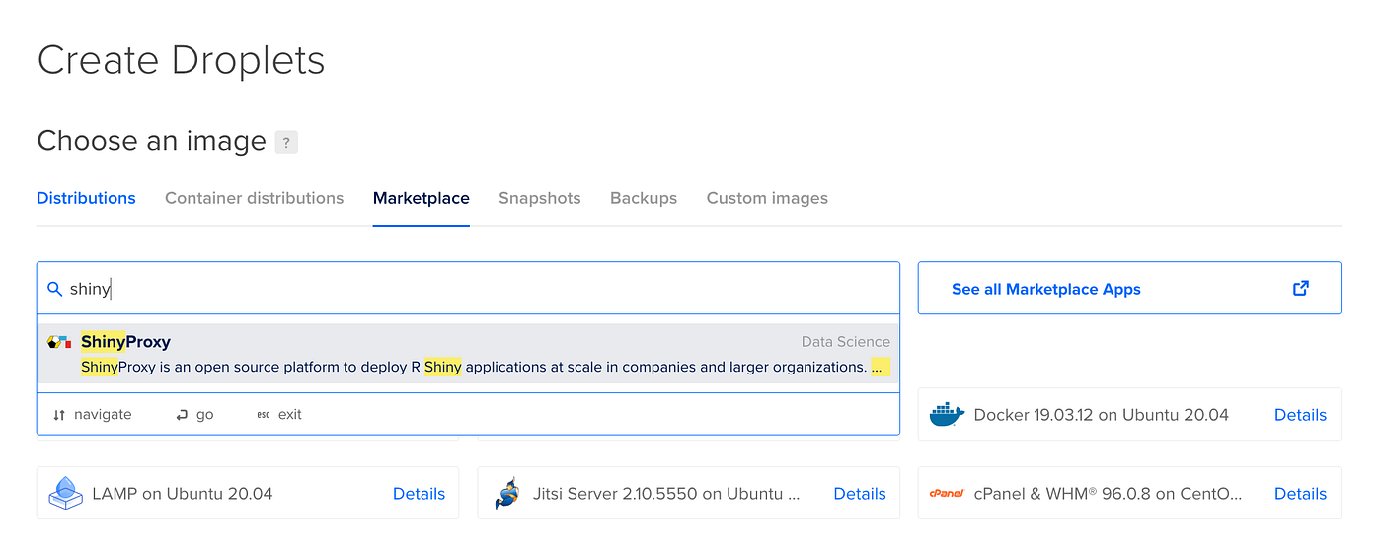
Task: Click the Create Droplets heading
Action: [181, 60]
